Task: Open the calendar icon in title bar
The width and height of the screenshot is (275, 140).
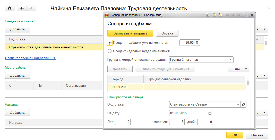Action: pyautogui.click(x=220, y=15)
